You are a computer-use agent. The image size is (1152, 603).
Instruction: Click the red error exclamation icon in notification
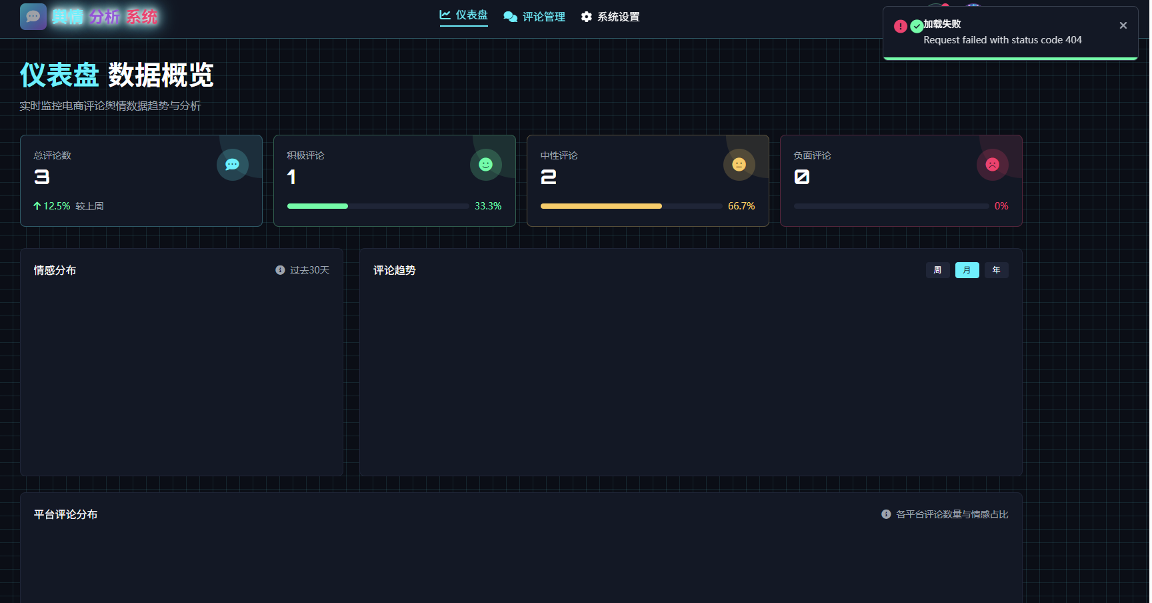[x=900, y=26]
